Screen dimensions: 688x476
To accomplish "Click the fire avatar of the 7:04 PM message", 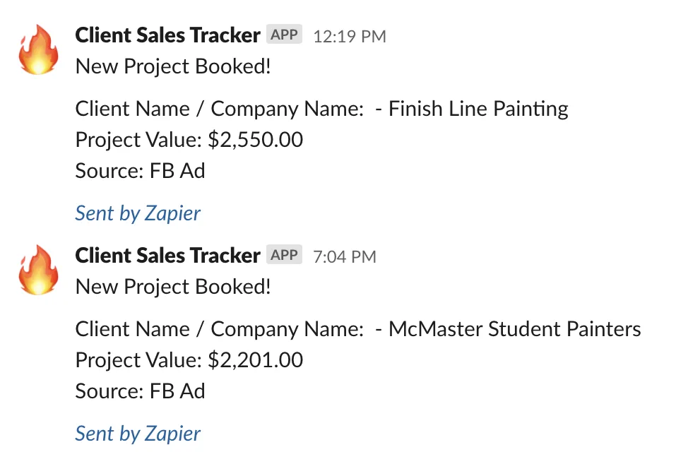I will tap(38, 270).
